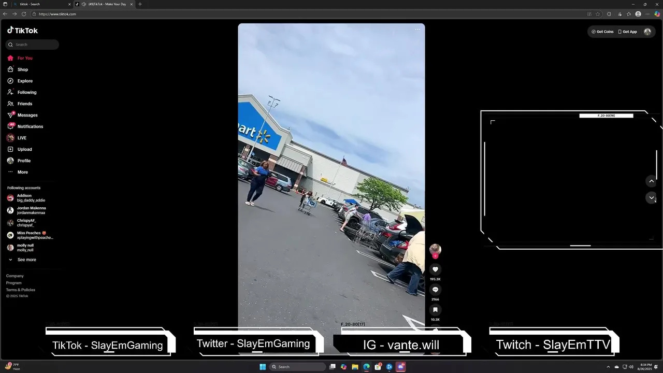Click the browser back arrow
Viewport: 663px width, 373px height.
(x=5, y=14)
